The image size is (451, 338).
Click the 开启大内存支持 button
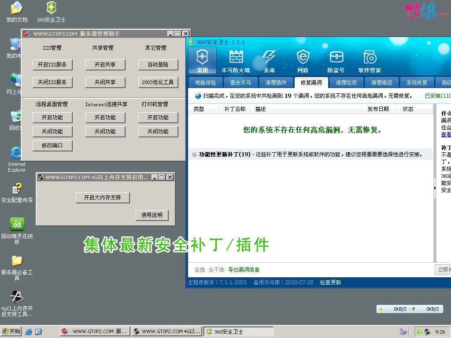pos(103,198)
